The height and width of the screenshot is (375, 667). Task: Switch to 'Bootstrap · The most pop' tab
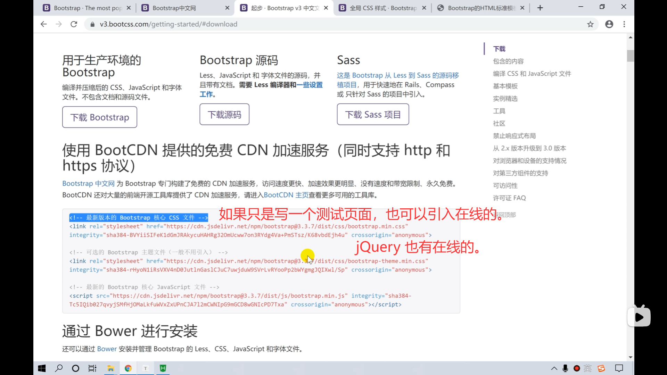tap(87, 8)
